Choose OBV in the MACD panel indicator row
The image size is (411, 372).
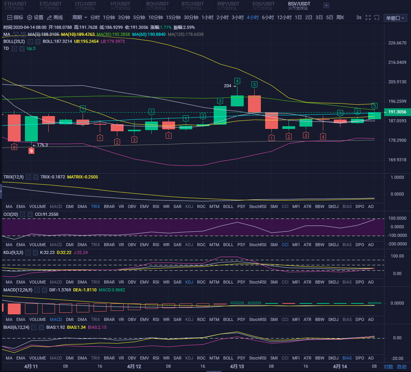pyautogui.click(x=132, y=320)
